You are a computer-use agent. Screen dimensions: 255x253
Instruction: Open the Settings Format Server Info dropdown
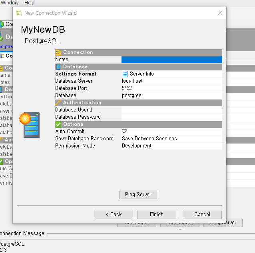(x=172, y=74)
